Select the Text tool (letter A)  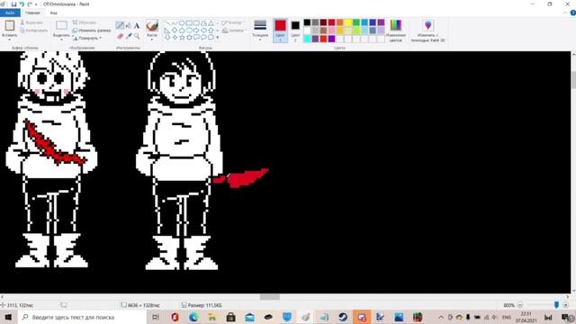pos(137,25)
